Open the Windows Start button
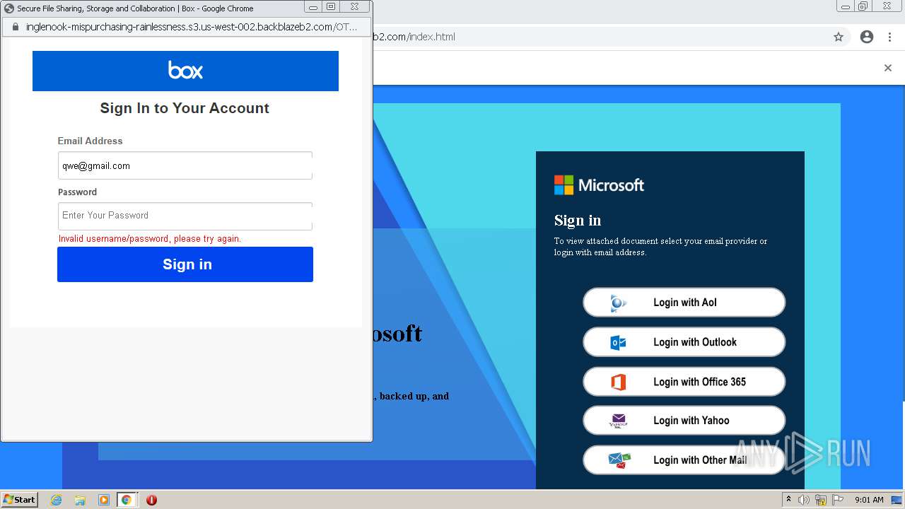 pyautogui.click(x=19, y=500)
